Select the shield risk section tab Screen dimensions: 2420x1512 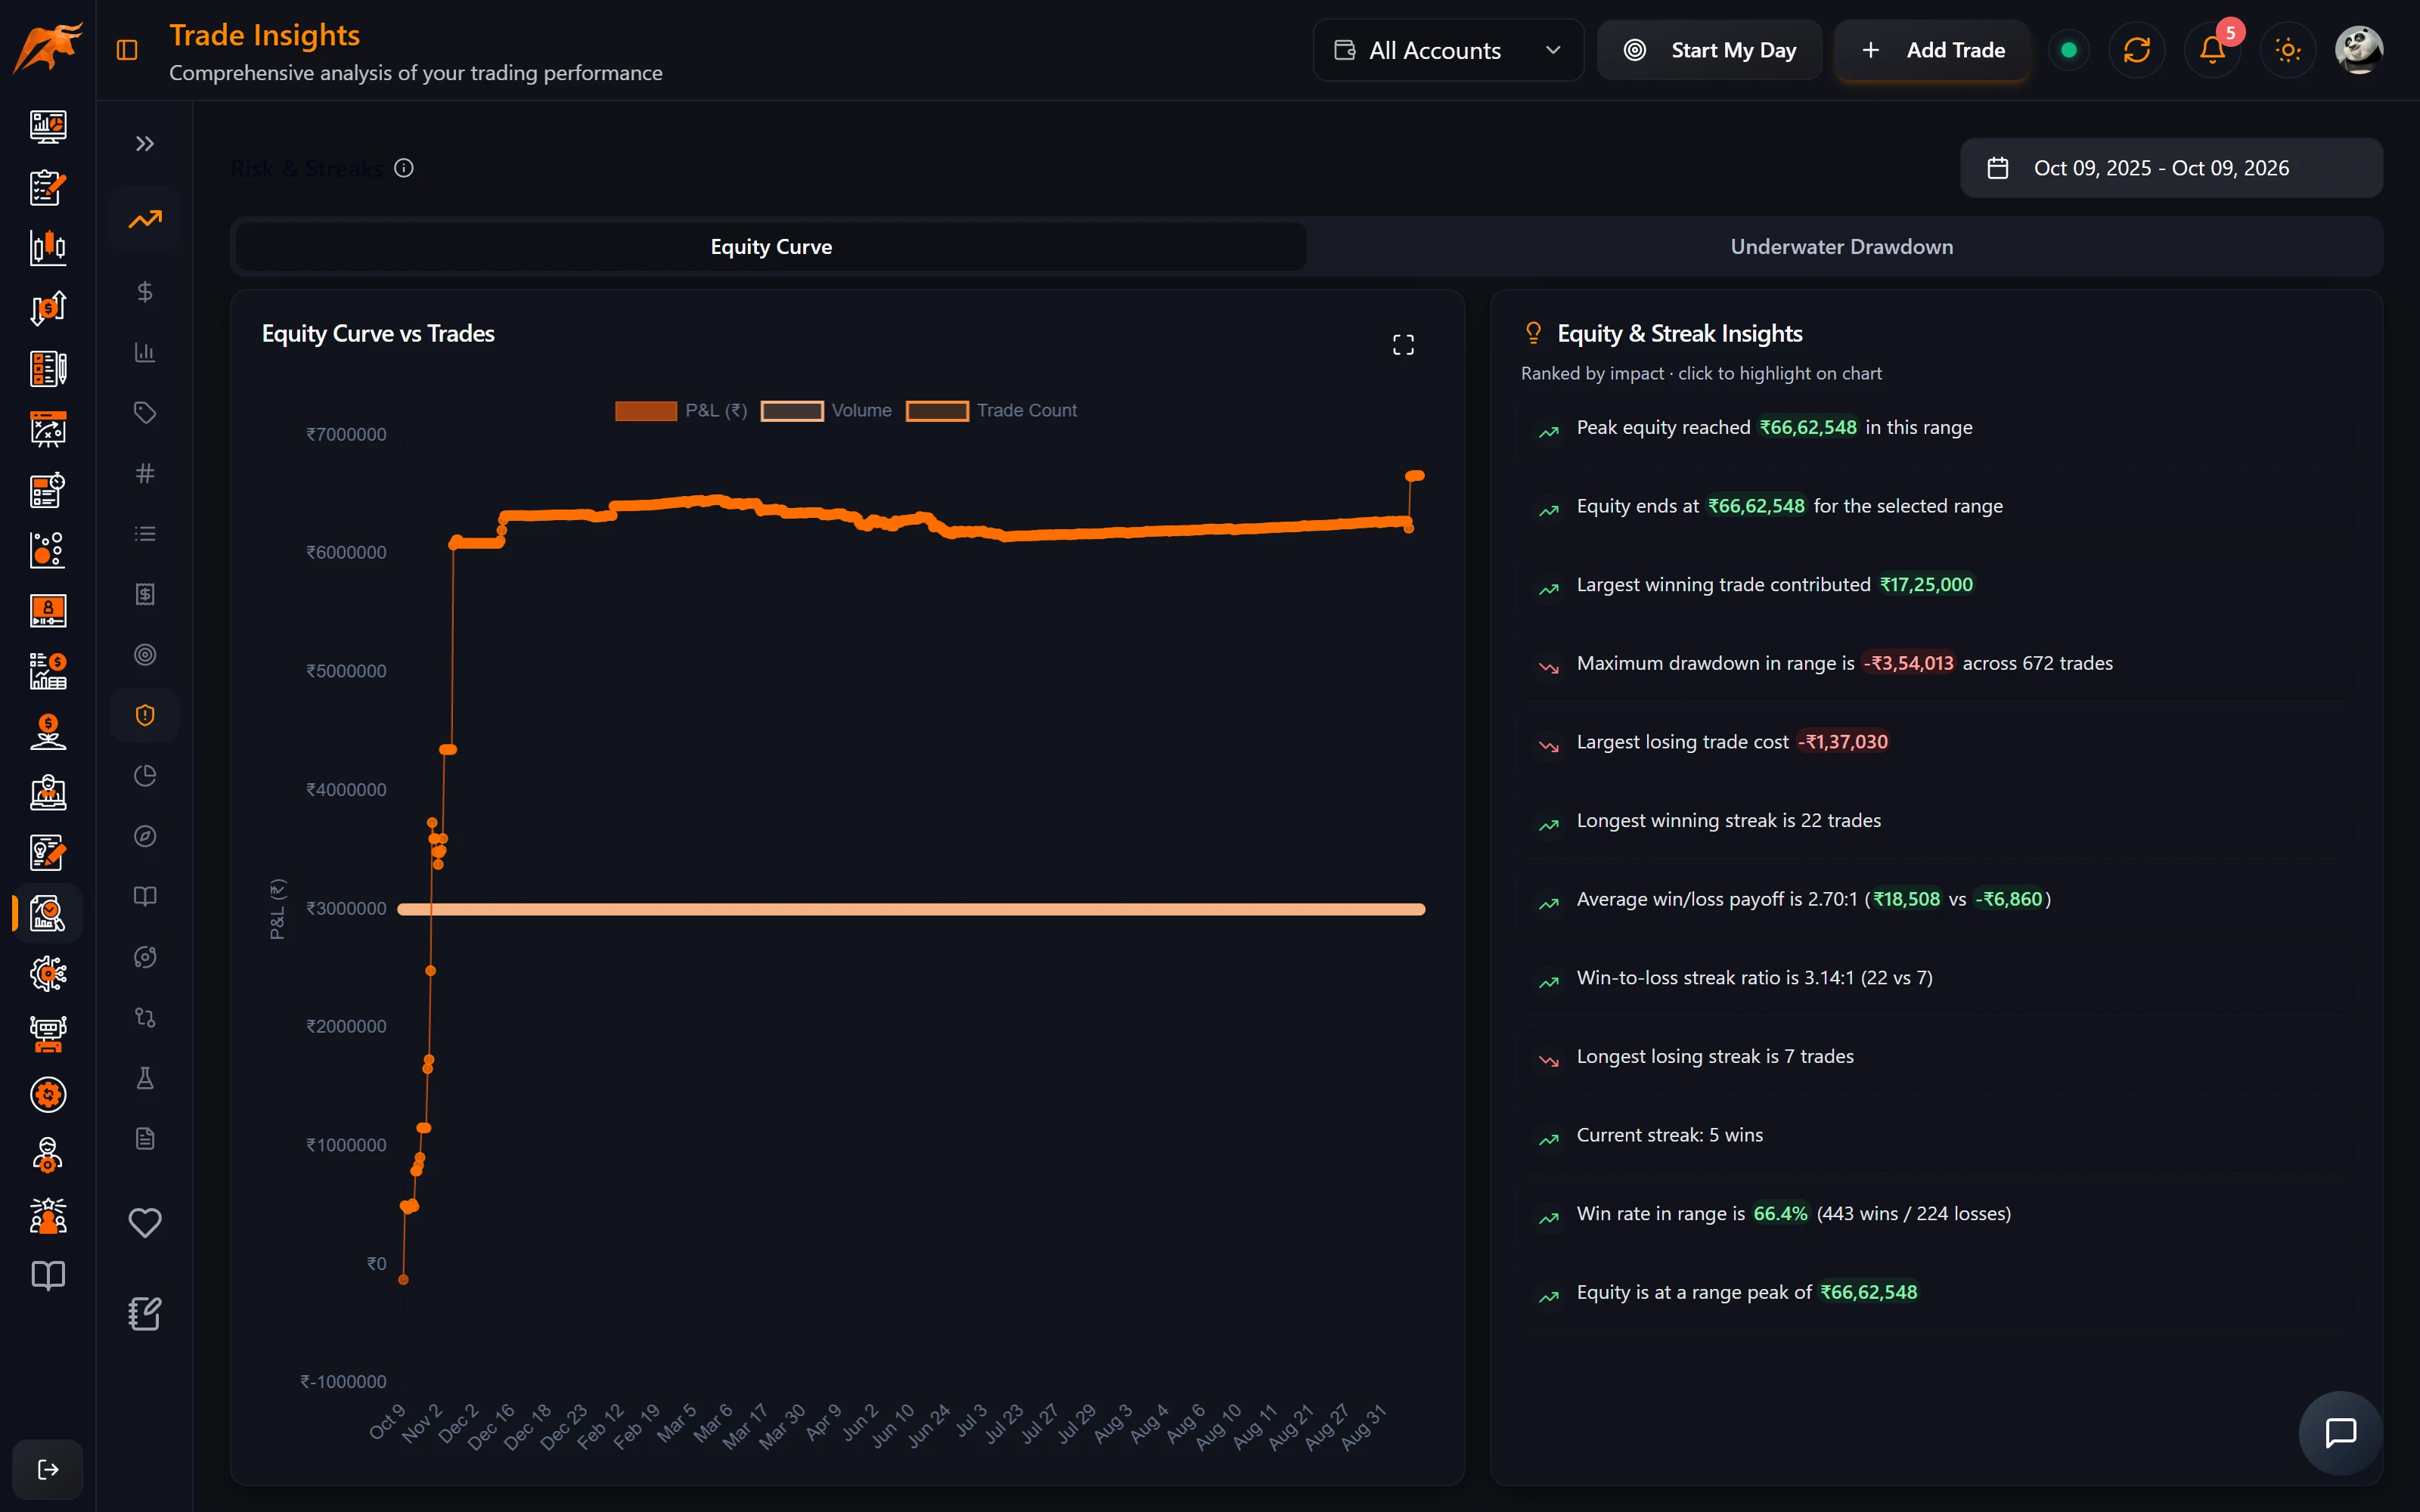point(145,715)
